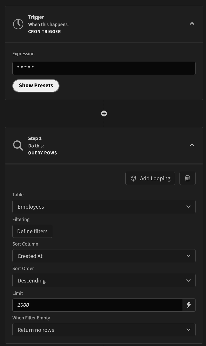This screenshot has height=346, width=206.
Task: Collapse the Trigger section with its chevron
Action: pos(192,23)
